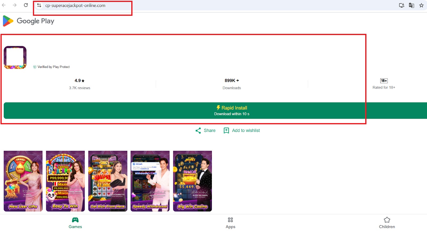Bookmark this page with the star icon

(421, 5)
